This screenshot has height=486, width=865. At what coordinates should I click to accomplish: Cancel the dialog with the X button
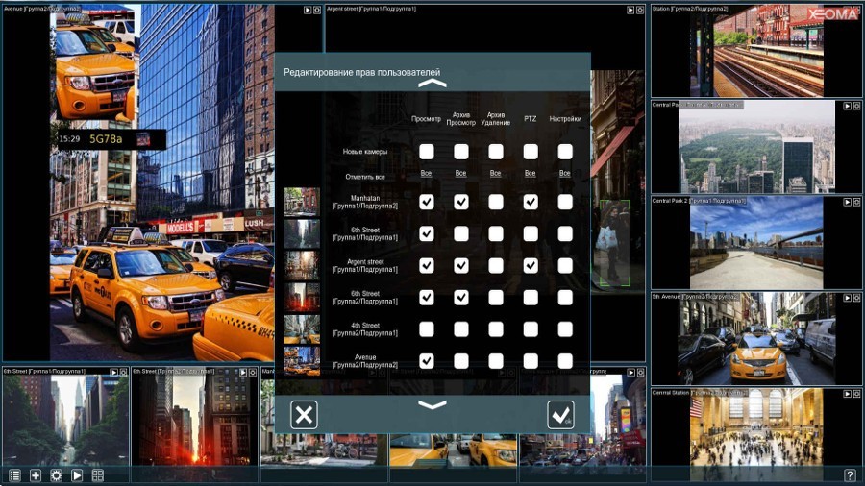[304, 415]
